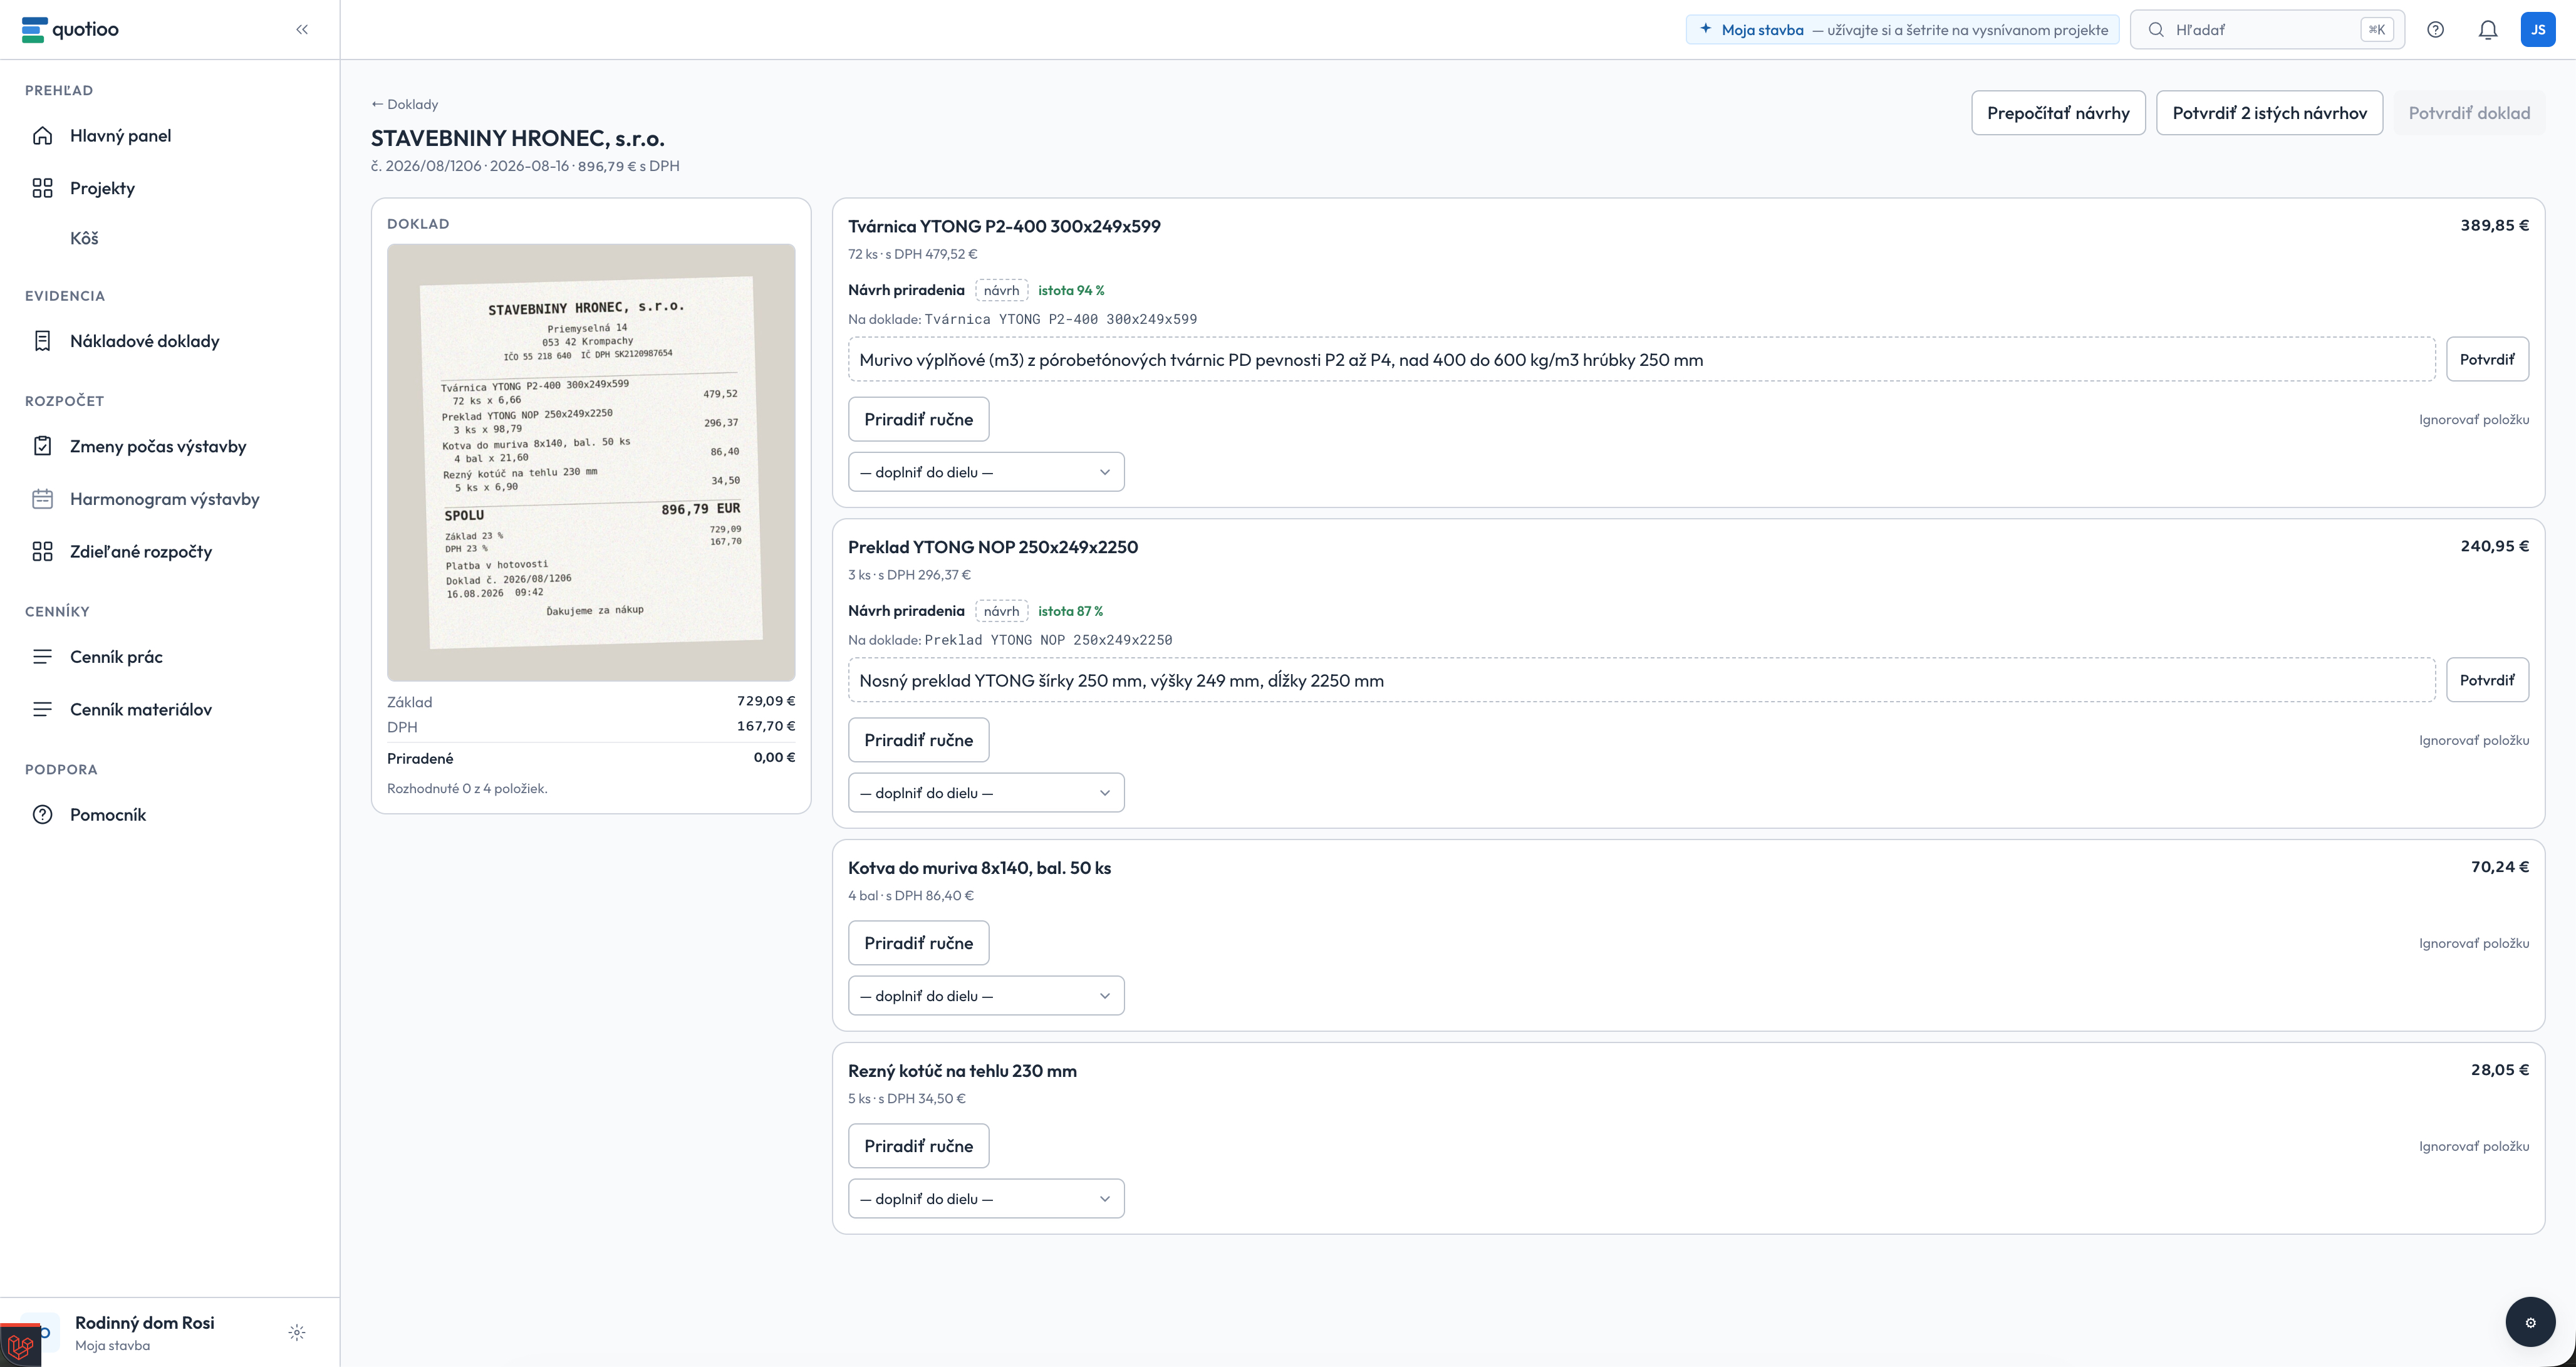Click the 389,85 € price value
Image resolution: width=2576 pixels, height=1367 pixels.
coord(2494,226)
